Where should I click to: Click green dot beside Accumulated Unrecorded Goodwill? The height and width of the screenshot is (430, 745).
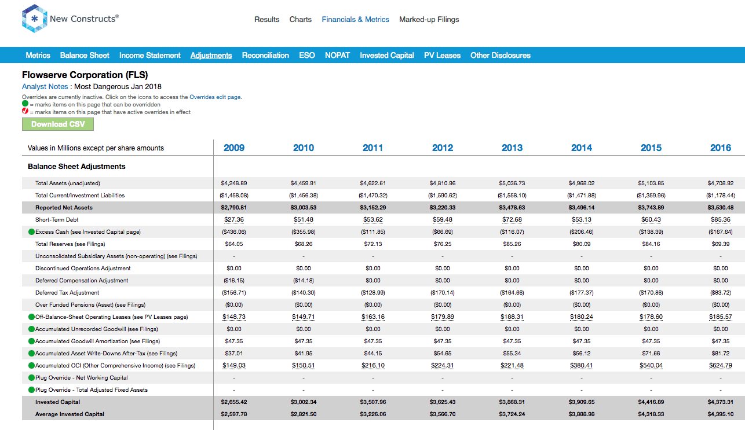point(31,329)
